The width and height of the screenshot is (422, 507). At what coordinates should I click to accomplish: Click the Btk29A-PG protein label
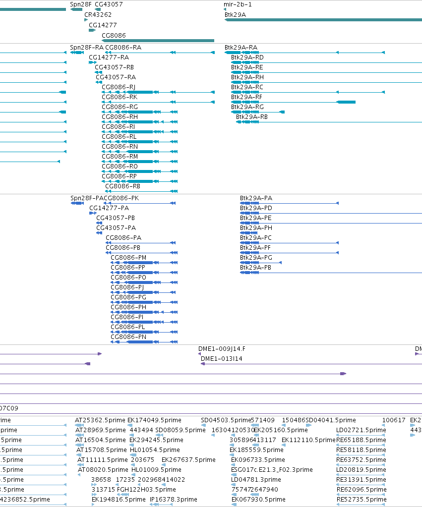pyautogui.click(x=256, y=258)
